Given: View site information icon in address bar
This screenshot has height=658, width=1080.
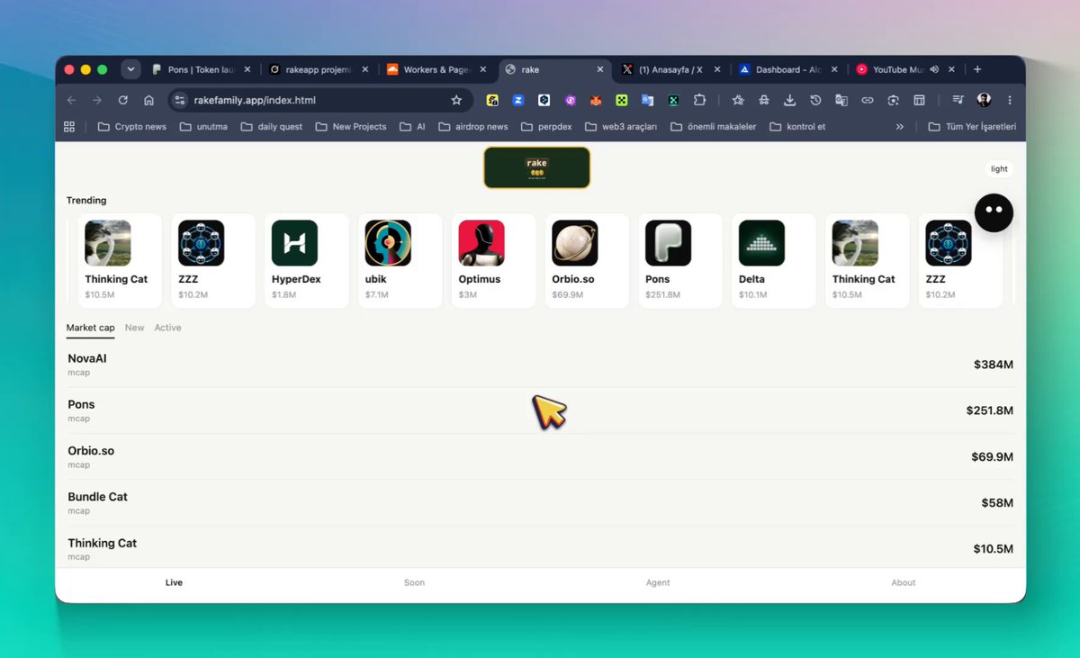Looking at the screenshot, I should [x=179, y=100].
